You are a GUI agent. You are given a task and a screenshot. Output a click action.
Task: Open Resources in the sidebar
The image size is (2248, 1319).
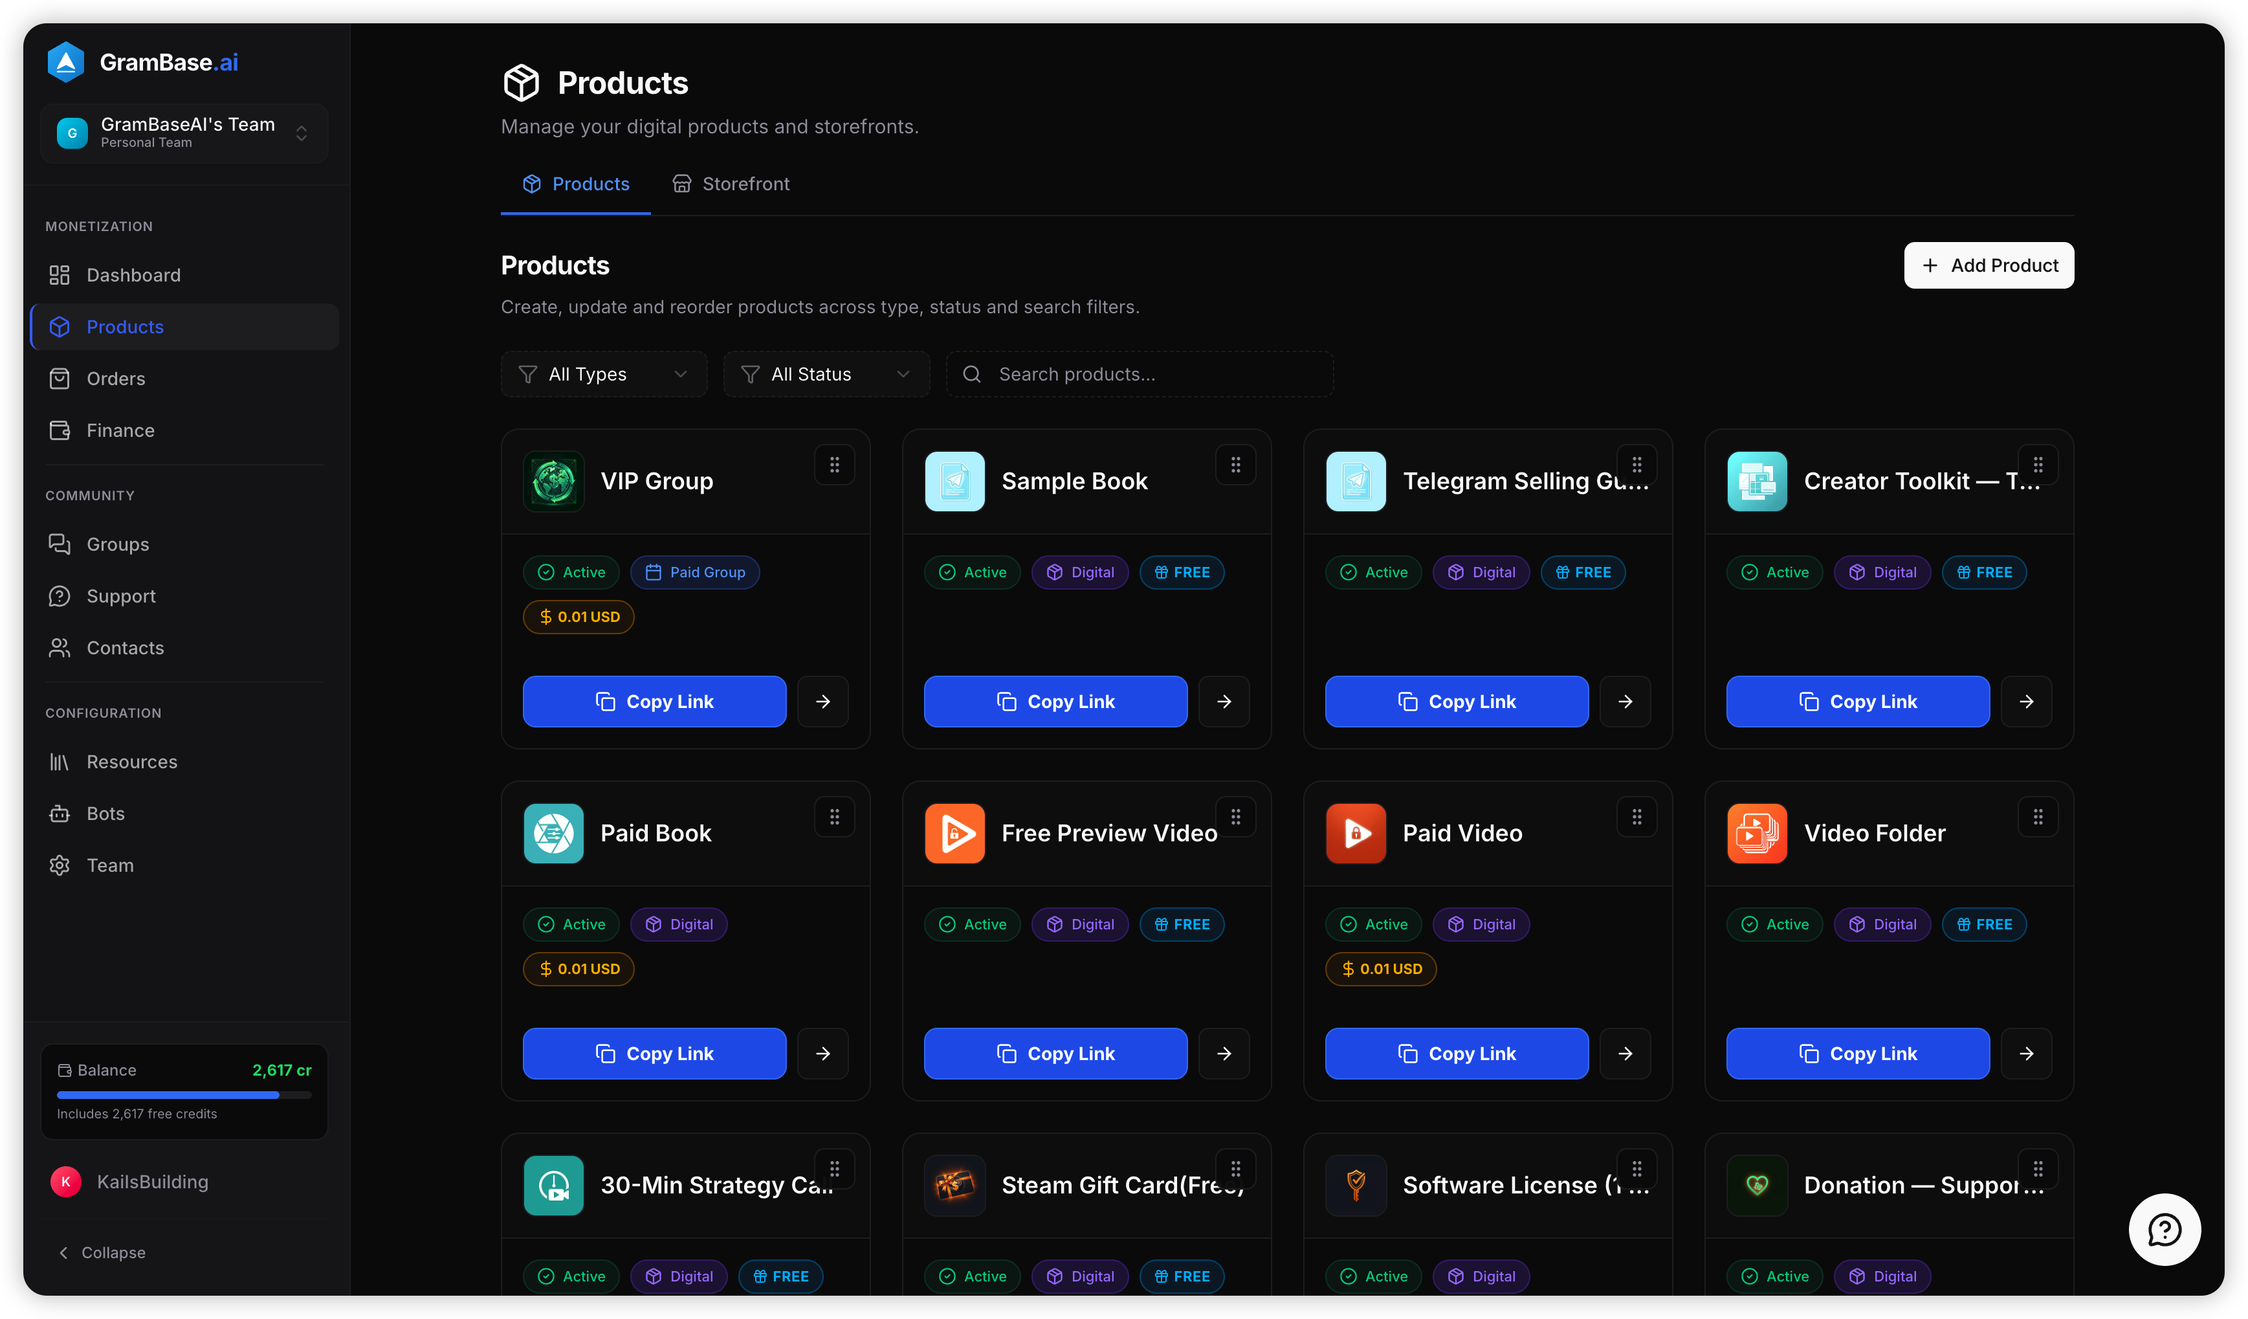coord(184,762)
